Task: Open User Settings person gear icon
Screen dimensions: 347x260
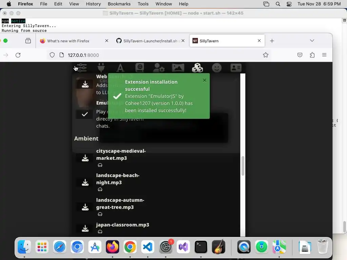Action: [159, 68]
